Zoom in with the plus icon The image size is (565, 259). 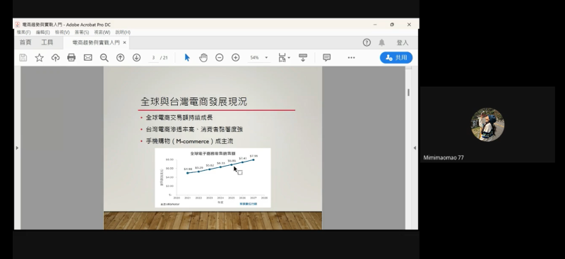[x=236, y=58]
